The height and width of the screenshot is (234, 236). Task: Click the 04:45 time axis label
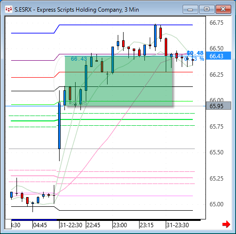pos(40,225)
